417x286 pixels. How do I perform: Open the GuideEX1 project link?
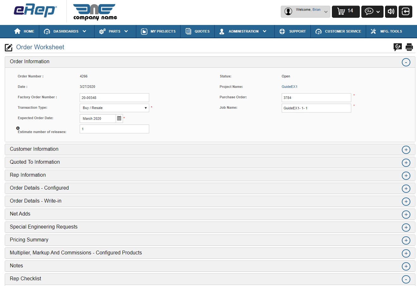289,87
